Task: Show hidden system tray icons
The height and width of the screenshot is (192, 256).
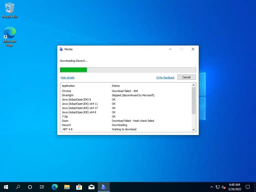Action: [211, 187]
